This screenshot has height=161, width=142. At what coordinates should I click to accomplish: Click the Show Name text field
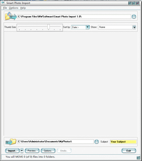115,27
